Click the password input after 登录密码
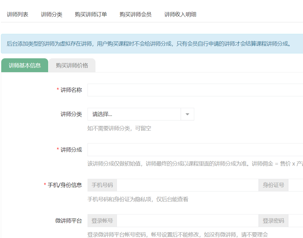303x238 pixels. coord(296,220)
